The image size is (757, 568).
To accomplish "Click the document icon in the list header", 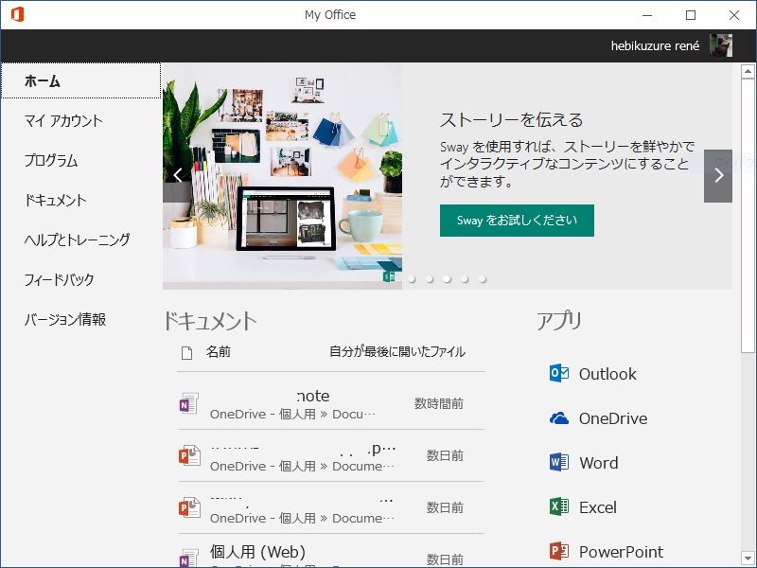I will [x=186, y=353].
